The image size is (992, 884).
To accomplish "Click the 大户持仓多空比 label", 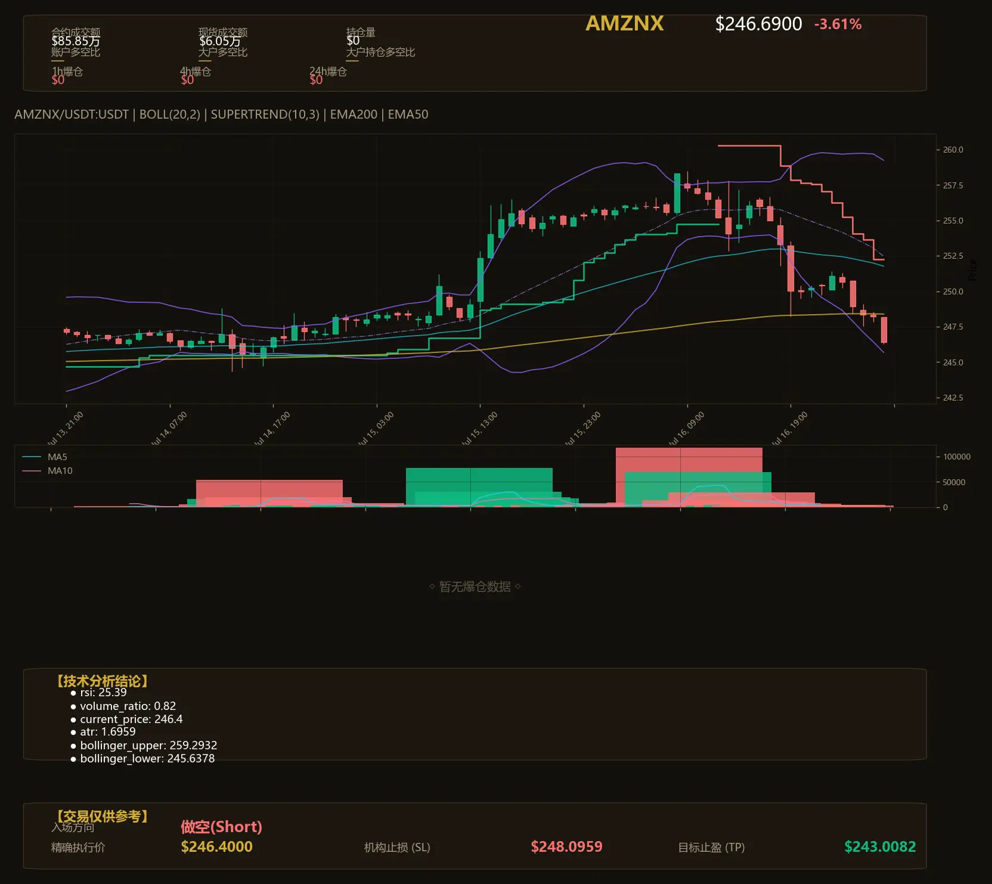I will 380,52.
